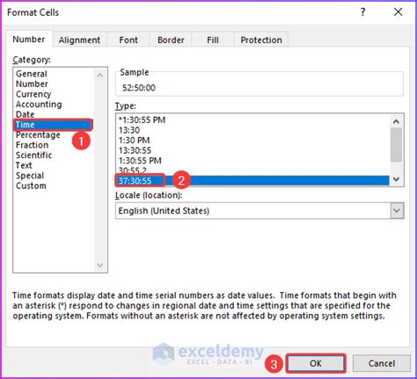The image size is (417, 379).
Task: Open the Border tab
Action: point(171,40)
